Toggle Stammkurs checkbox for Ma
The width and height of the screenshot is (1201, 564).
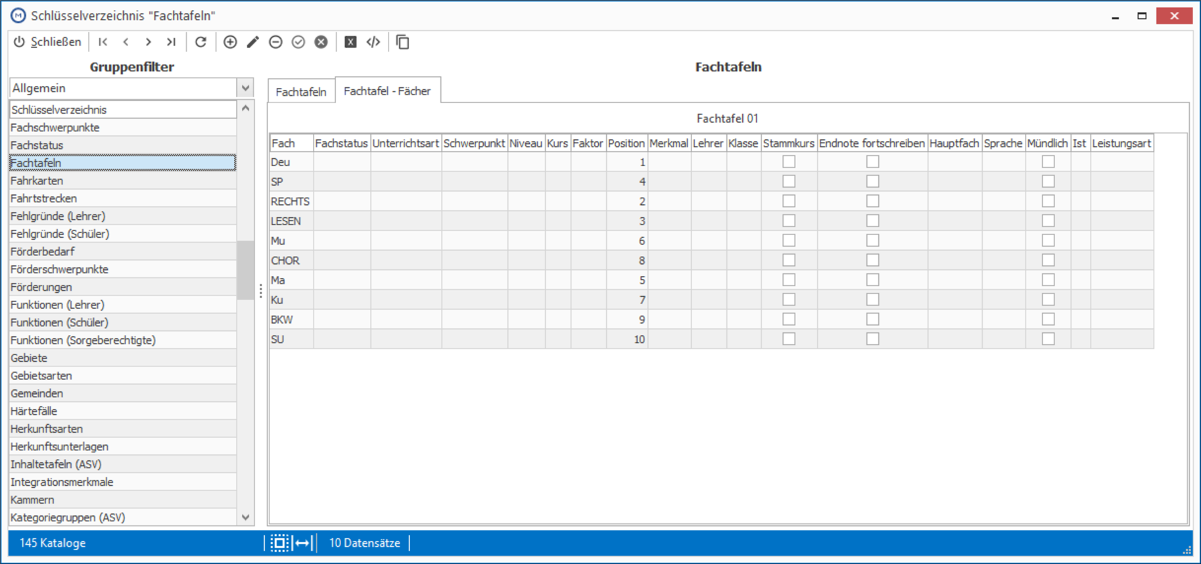pos(789,280)
